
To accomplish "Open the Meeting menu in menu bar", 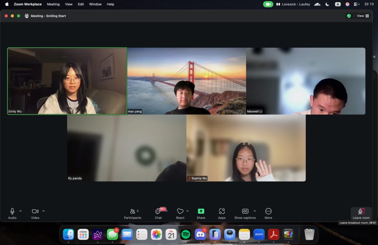I will pos(53,4).
